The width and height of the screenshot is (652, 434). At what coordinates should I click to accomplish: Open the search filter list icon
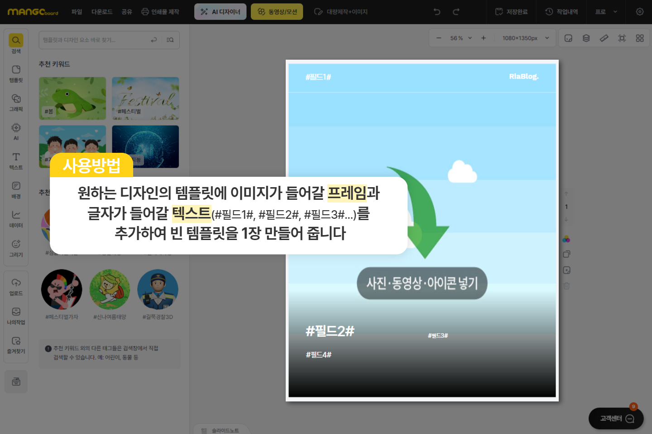[x=170, y=40]
